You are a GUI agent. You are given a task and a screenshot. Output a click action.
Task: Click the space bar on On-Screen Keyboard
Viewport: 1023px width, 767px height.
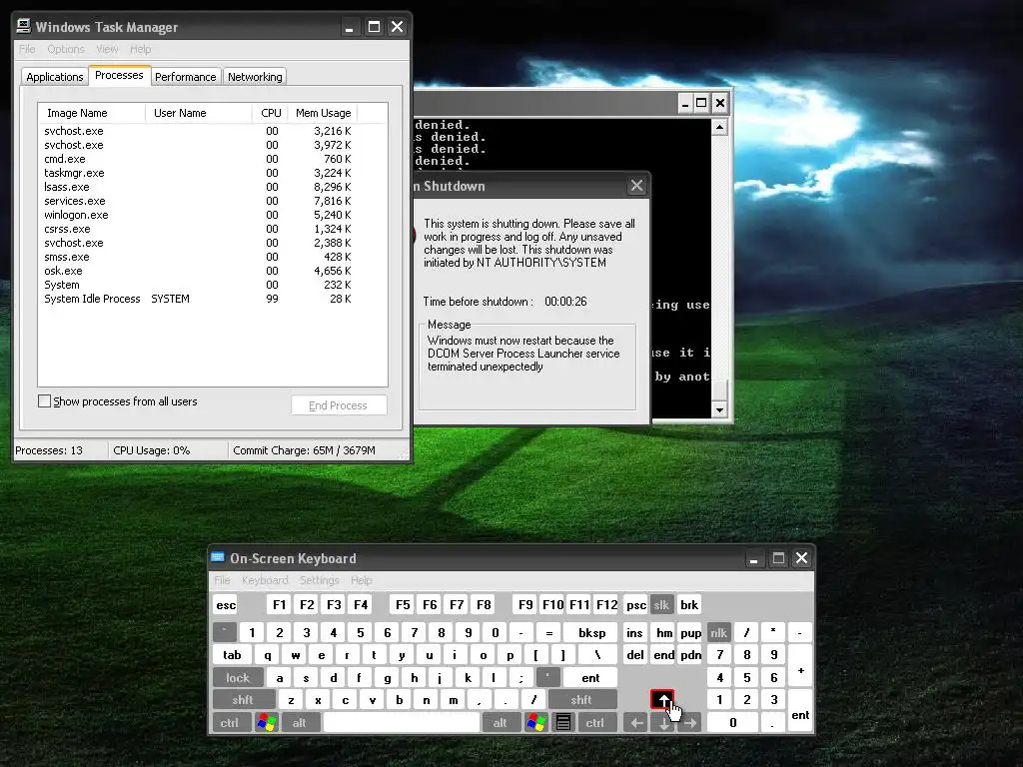402,723
